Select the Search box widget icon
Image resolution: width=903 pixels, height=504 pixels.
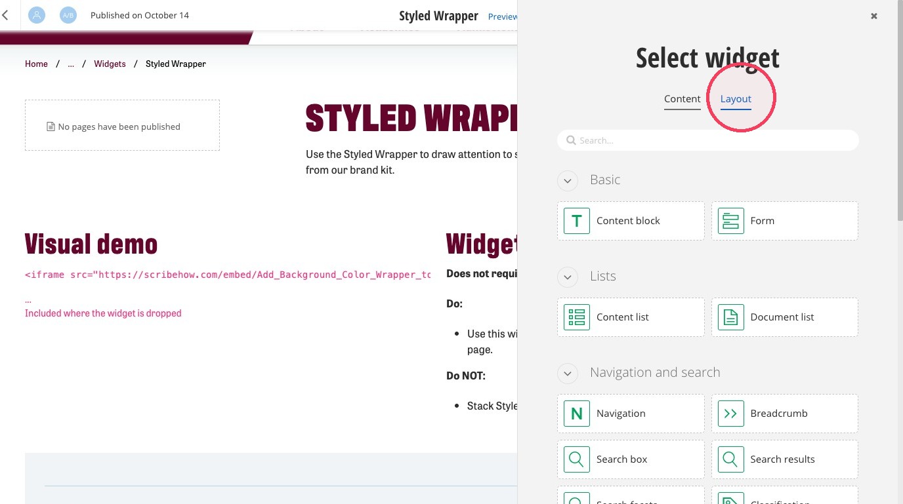click(x=577, y=459)
